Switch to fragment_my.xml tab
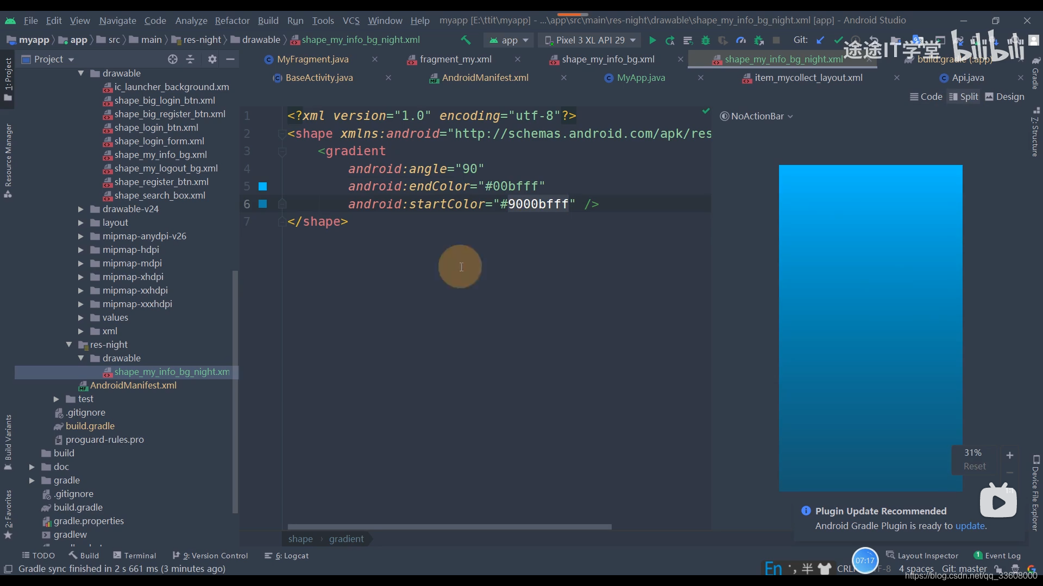This screenshot has width=1043, height=586. 455,59
